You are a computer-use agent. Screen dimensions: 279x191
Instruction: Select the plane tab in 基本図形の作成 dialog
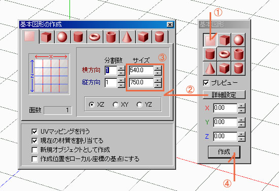[x=30, y=37]
